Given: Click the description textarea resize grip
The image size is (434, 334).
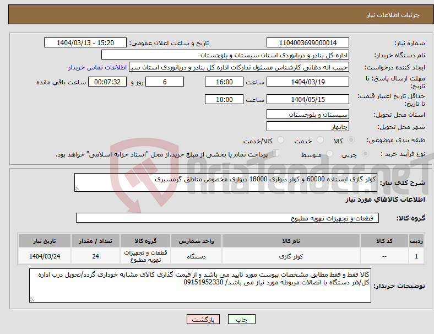Looking at the screenshot, I should 77,189.
